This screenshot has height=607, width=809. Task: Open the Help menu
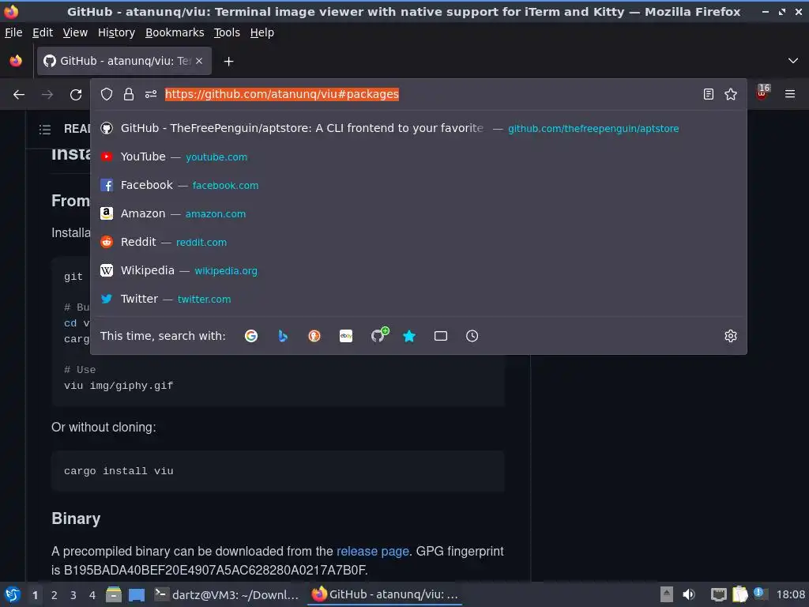point(262,32)
